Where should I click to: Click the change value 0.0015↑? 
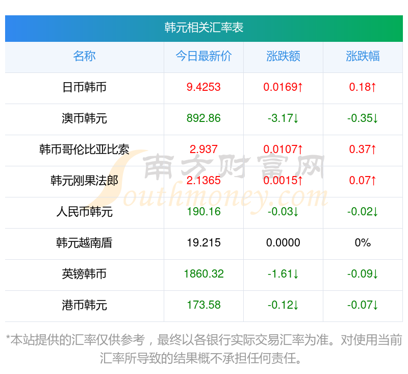point(283,180)
